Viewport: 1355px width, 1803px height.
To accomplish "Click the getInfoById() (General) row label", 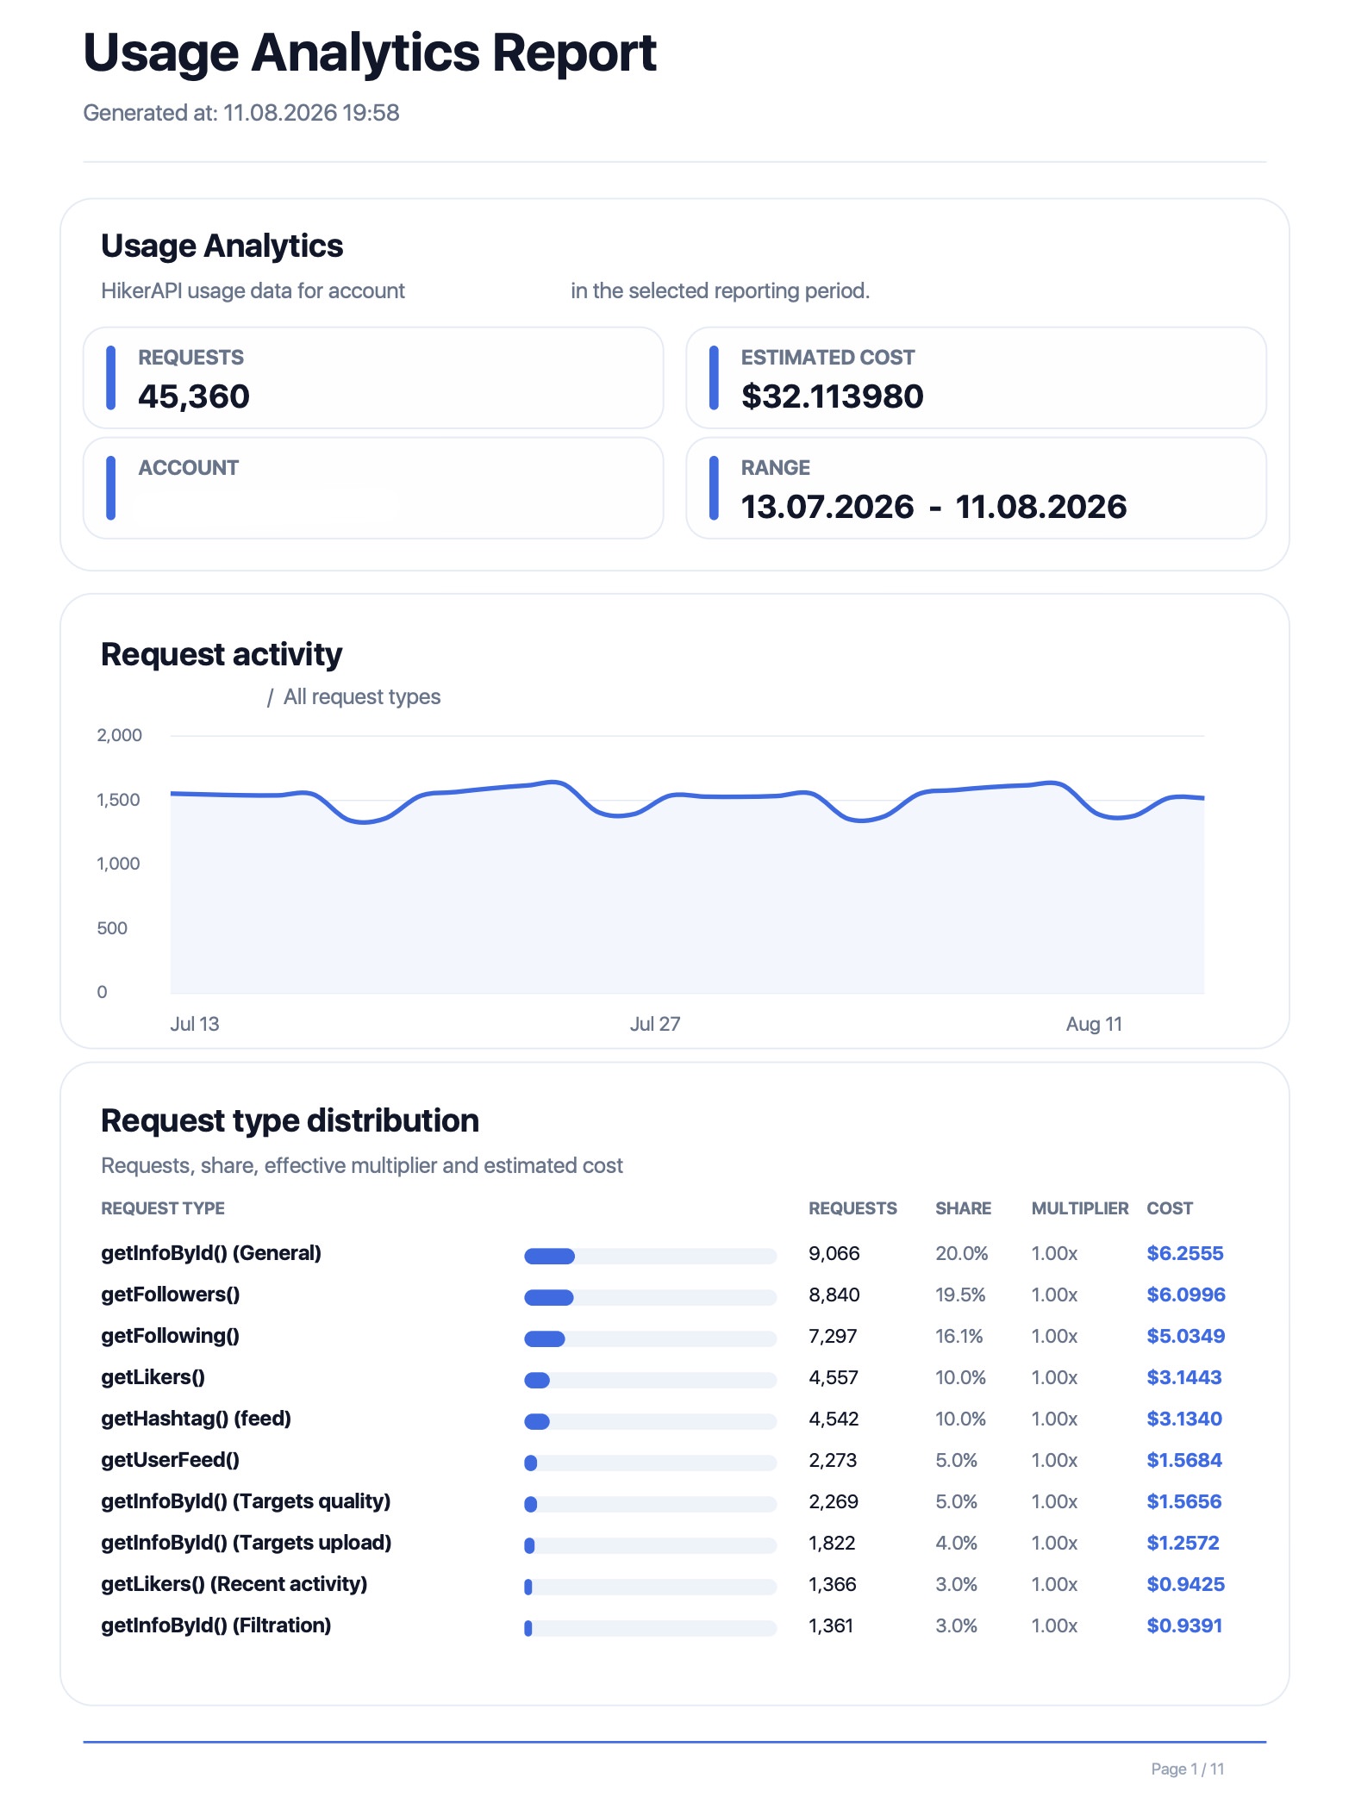I will [211, 1253].
